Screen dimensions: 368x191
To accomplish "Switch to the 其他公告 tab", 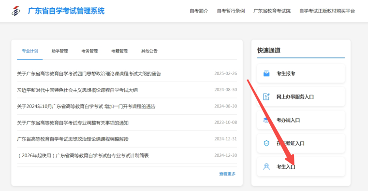I will (149, 51).
